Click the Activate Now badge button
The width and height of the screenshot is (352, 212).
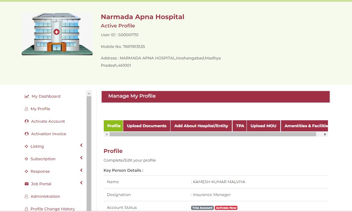[x=226, y=208]
